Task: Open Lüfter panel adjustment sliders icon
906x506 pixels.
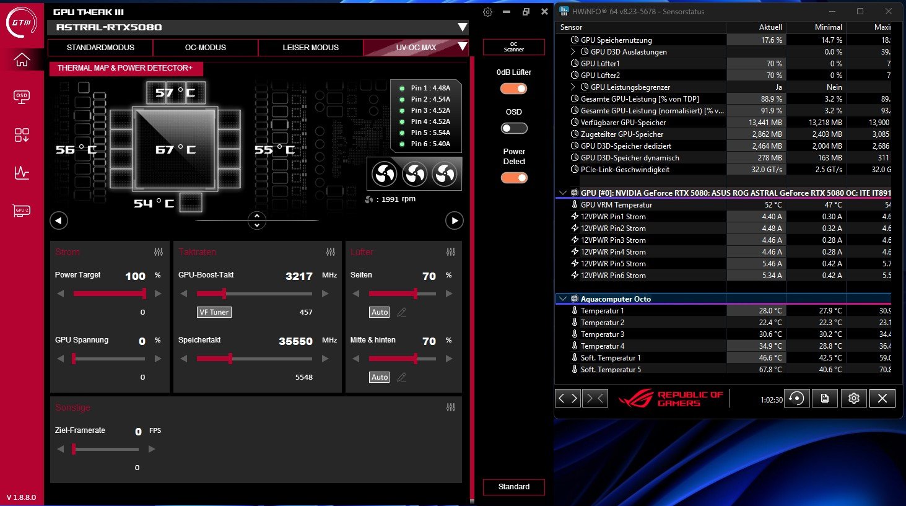Action: 451,252
